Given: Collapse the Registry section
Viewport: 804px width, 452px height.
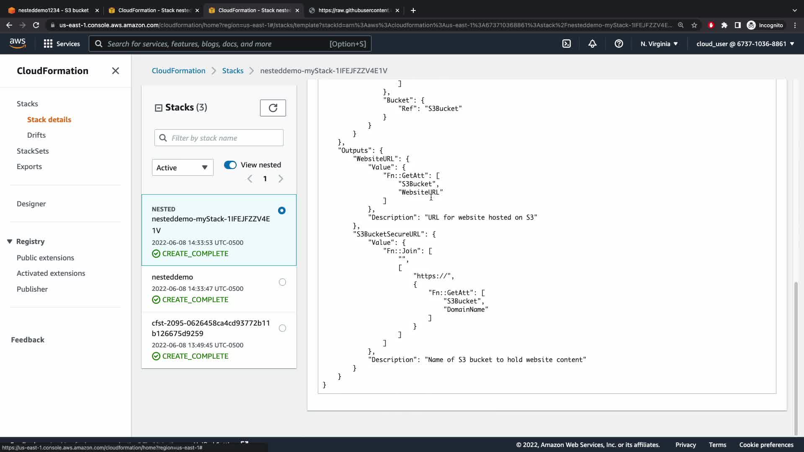Looking at the screenshot, I should pos(10,241).
